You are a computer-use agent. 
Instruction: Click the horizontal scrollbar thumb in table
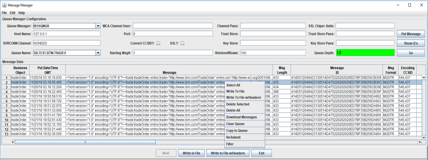click(x=85, y=142)
